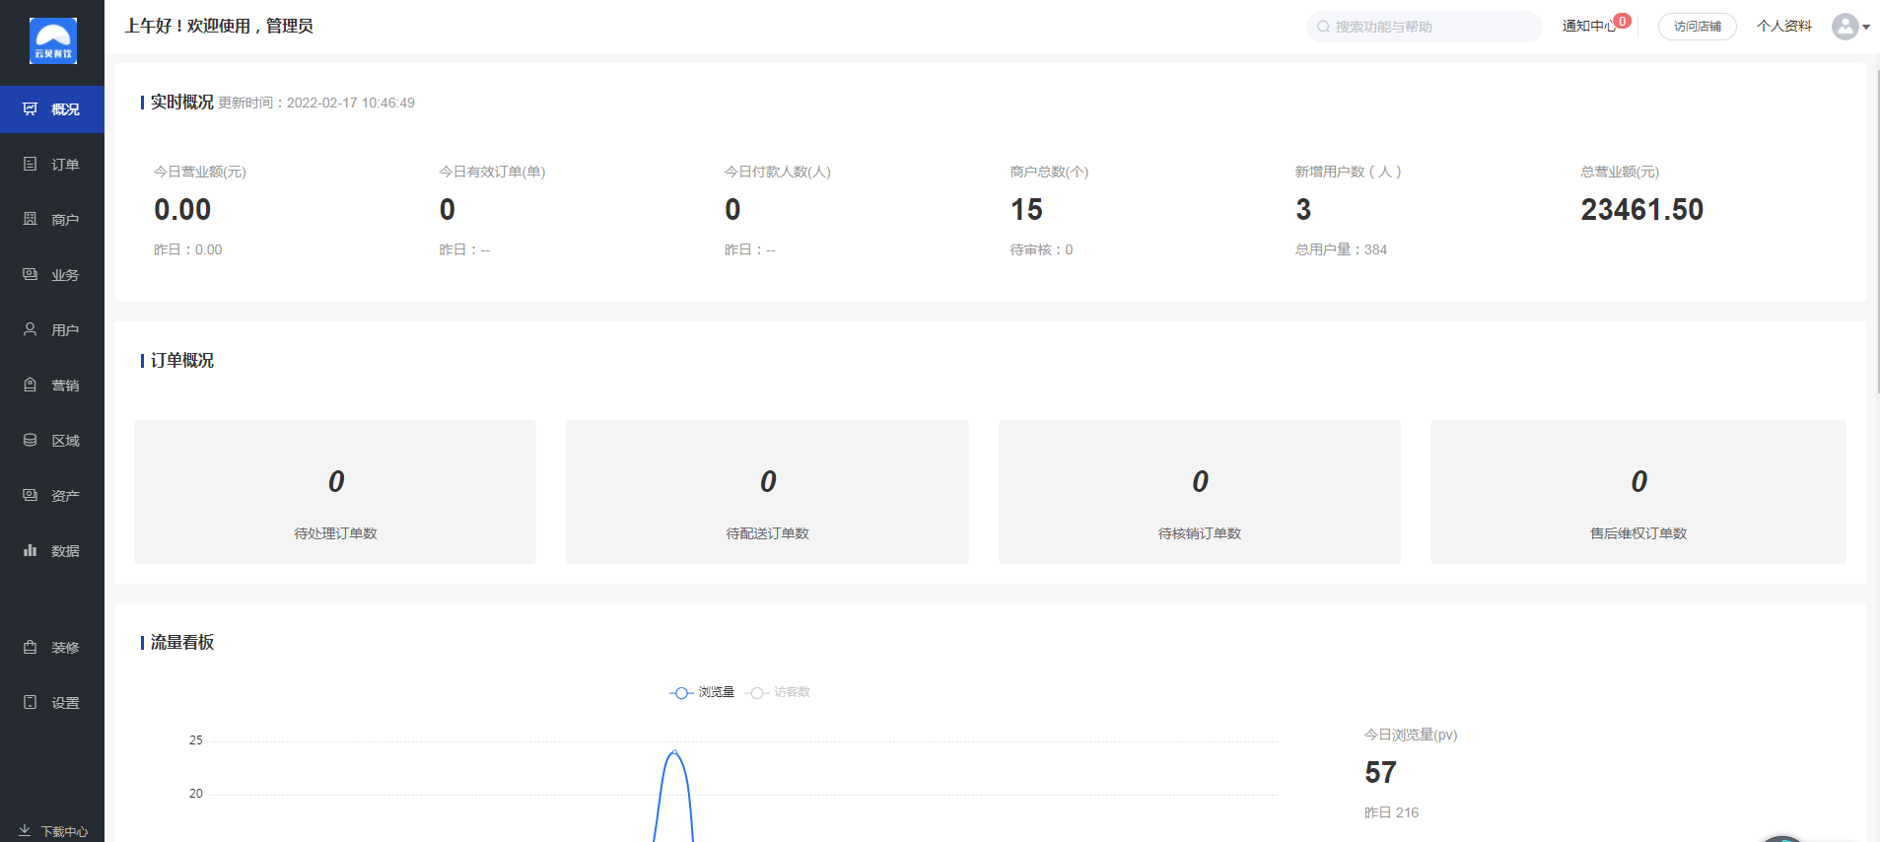Click the 待配送订单数 card
1880x842 pixels.
pyautogui.click(x=767, y=492)
